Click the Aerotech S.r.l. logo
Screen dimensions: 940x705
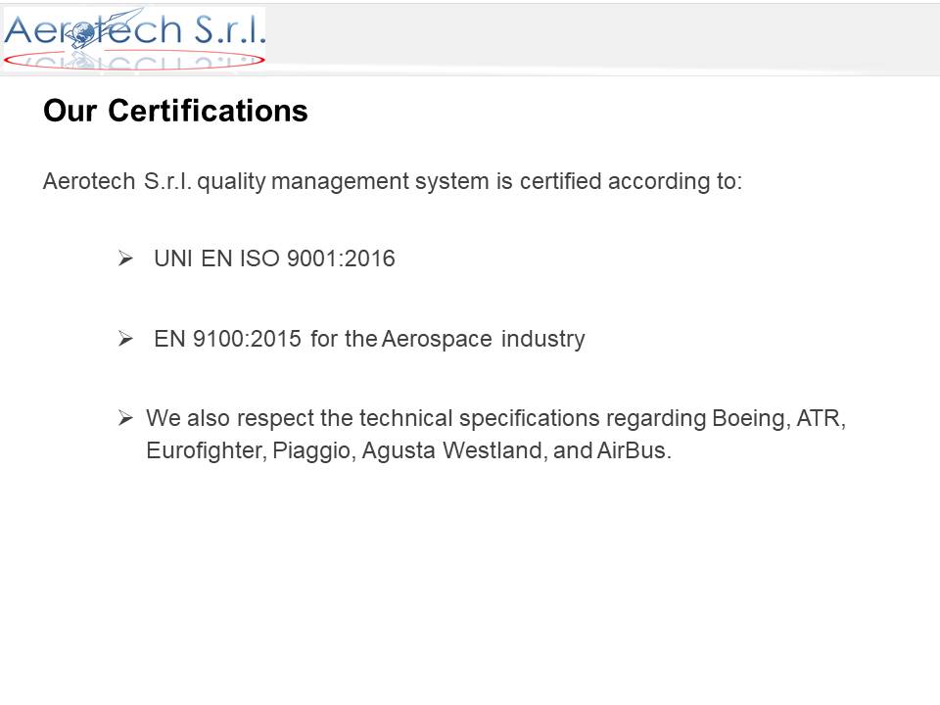click(x=134, y=38)
